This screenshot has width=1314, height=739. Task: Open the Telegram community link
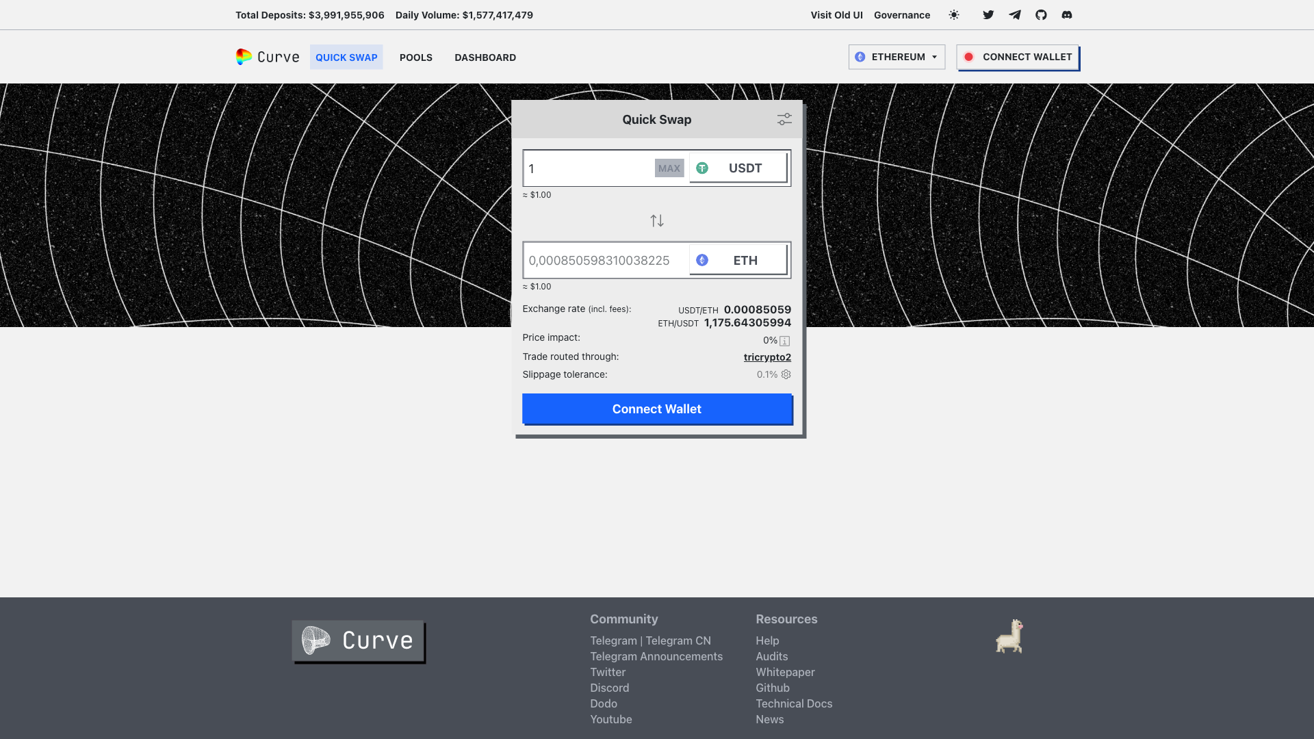[613, 640]
